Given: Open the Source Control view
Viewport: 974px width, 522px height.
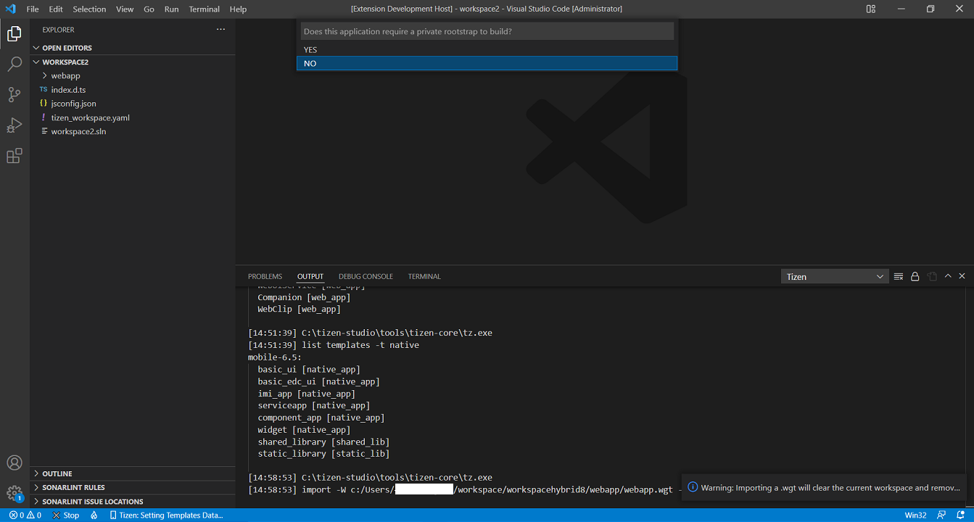Looking at the screenshot, I should click(15, 95).
